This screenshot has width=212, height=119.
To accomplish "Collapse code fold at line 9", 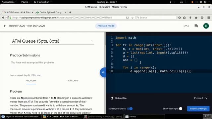I will (114, 67).
